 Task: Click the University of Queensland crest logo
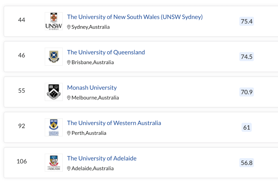(x=54, y=56)
